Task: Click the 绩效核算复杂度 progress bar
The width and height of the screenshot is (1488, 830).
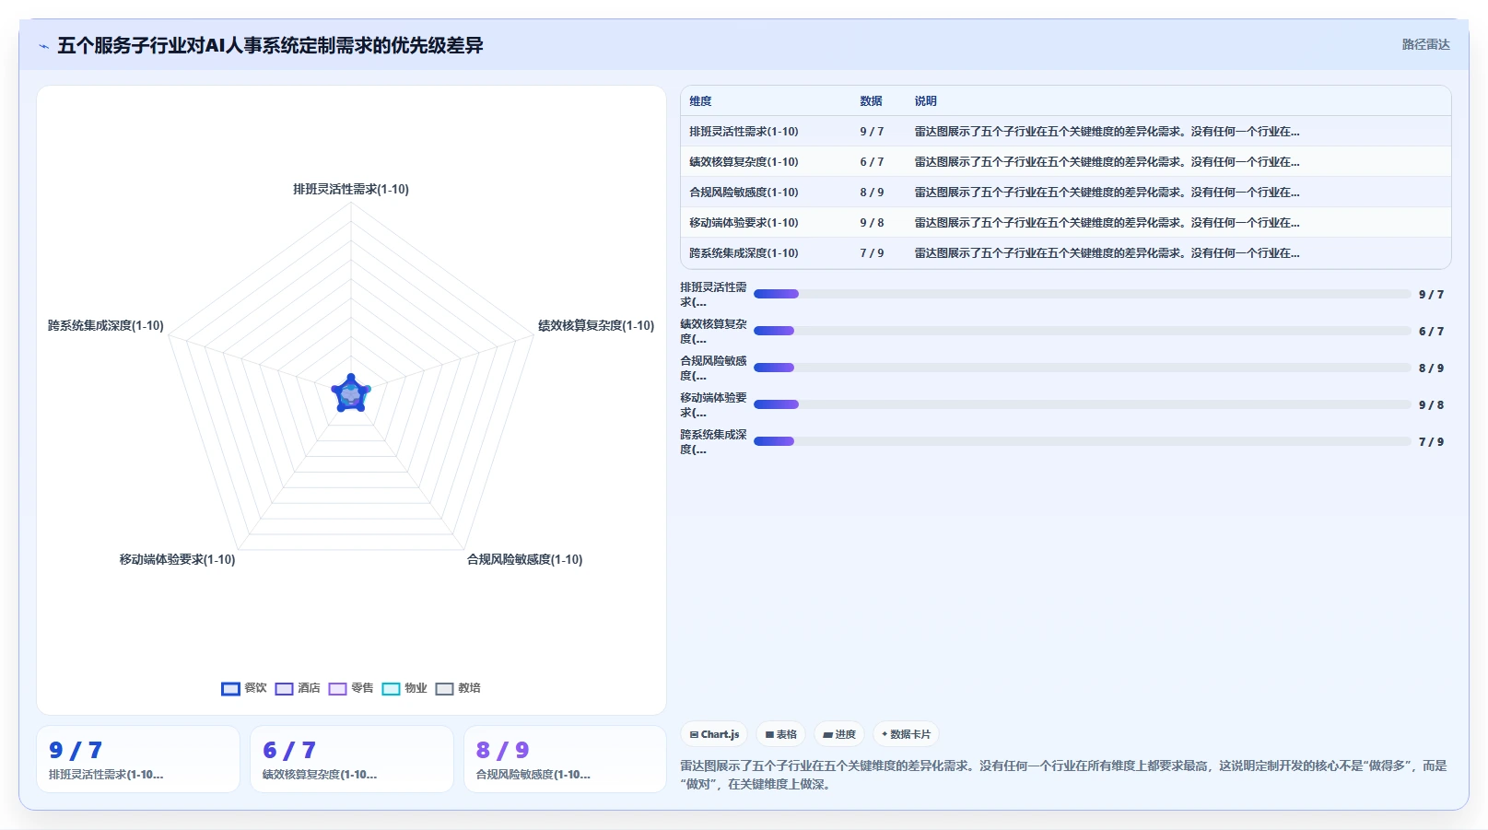Action: pyautogui.click(x=1083, y=331)
